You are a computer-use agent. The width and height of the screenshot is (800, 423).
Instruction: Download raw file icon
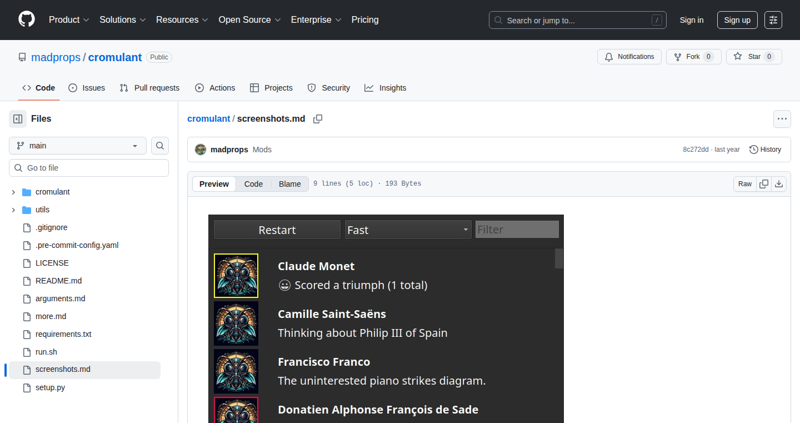click(779, 184)
